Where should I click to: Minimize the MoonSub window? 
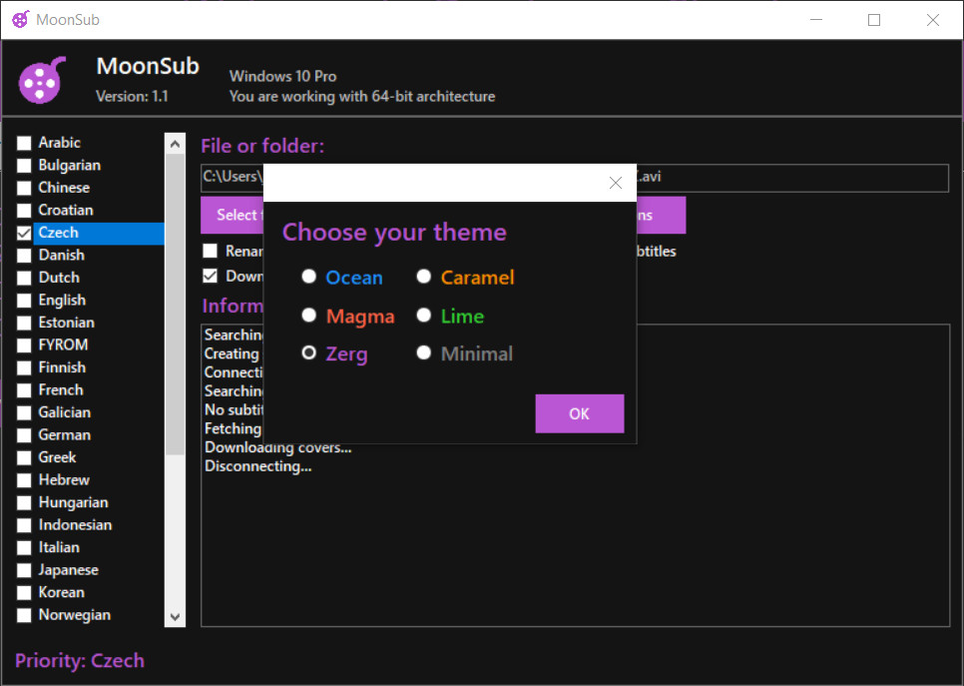[816, 20]
